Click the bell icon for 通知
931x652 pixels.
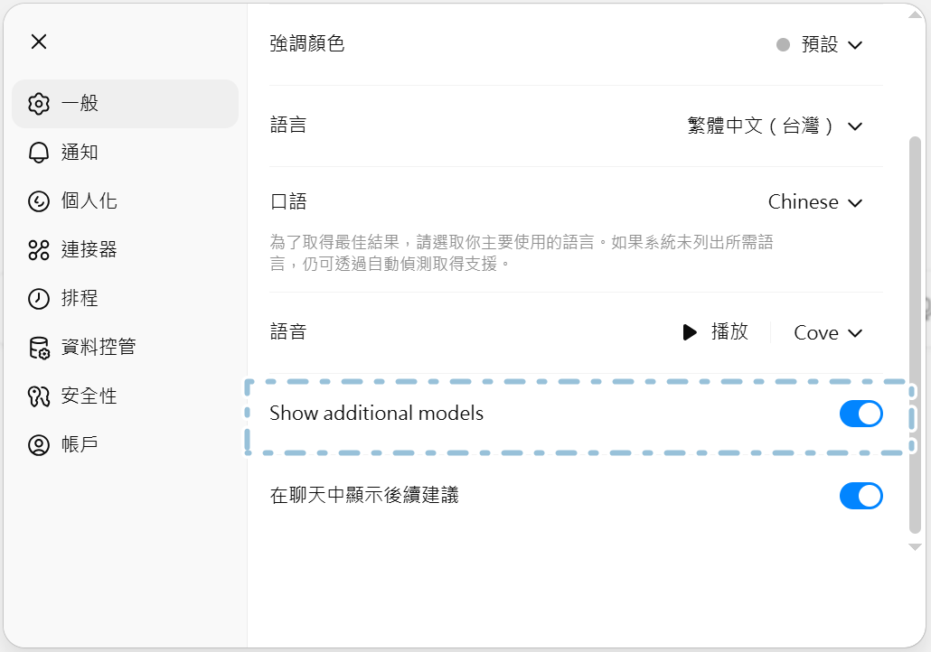38,153
